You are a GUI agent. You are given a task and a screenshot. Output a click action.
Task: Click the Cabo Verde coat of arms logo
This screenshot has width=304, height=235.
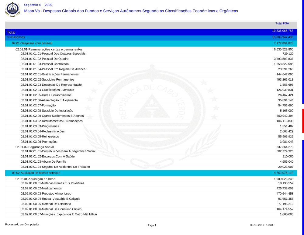tap(12, 9)
